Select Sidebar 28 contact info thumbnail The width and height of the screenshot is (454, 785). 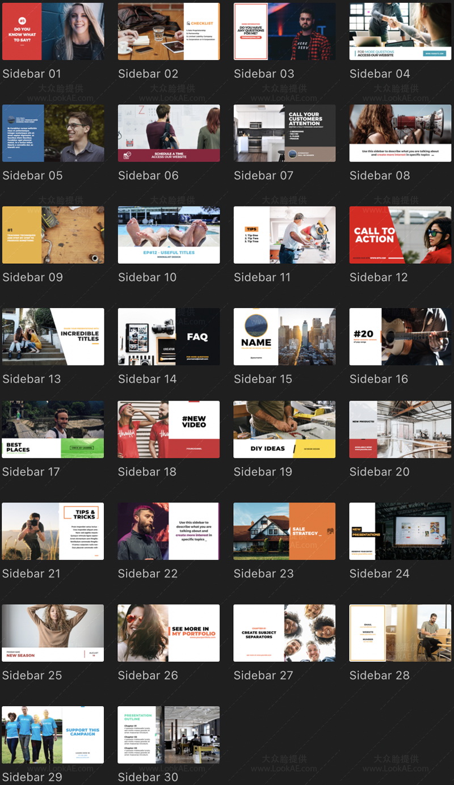[x=400, y=633]
